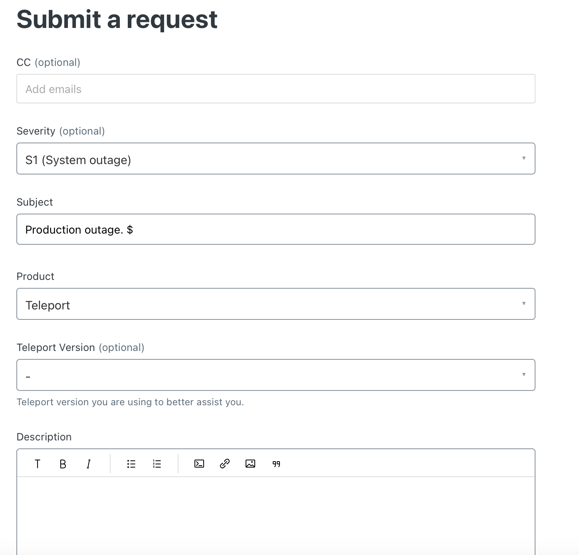Open the Product dropdown showing Teleport
The width and height of the screenshot is (579, 555).
coord(276,304)
